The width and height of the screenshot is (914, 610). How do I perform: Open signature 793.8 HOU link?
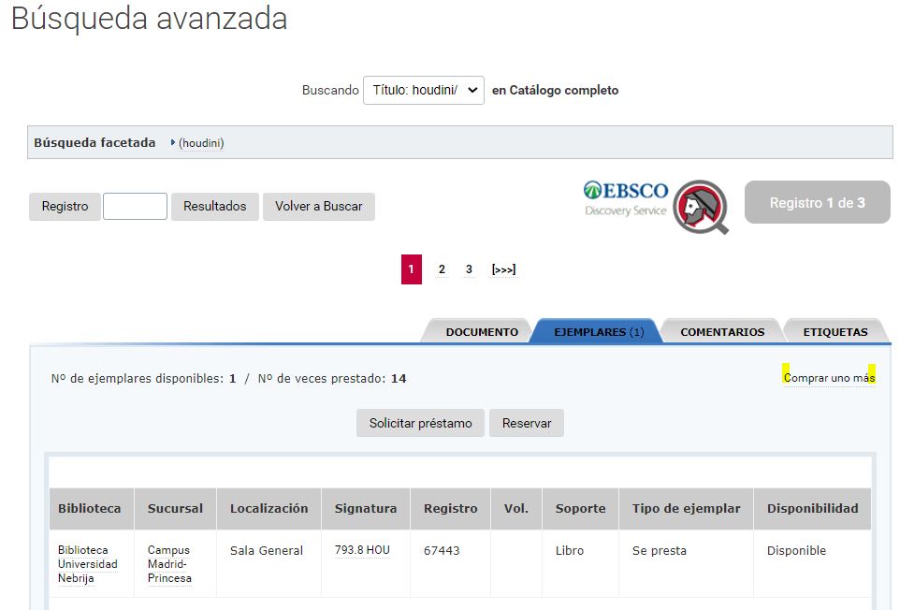362,550
